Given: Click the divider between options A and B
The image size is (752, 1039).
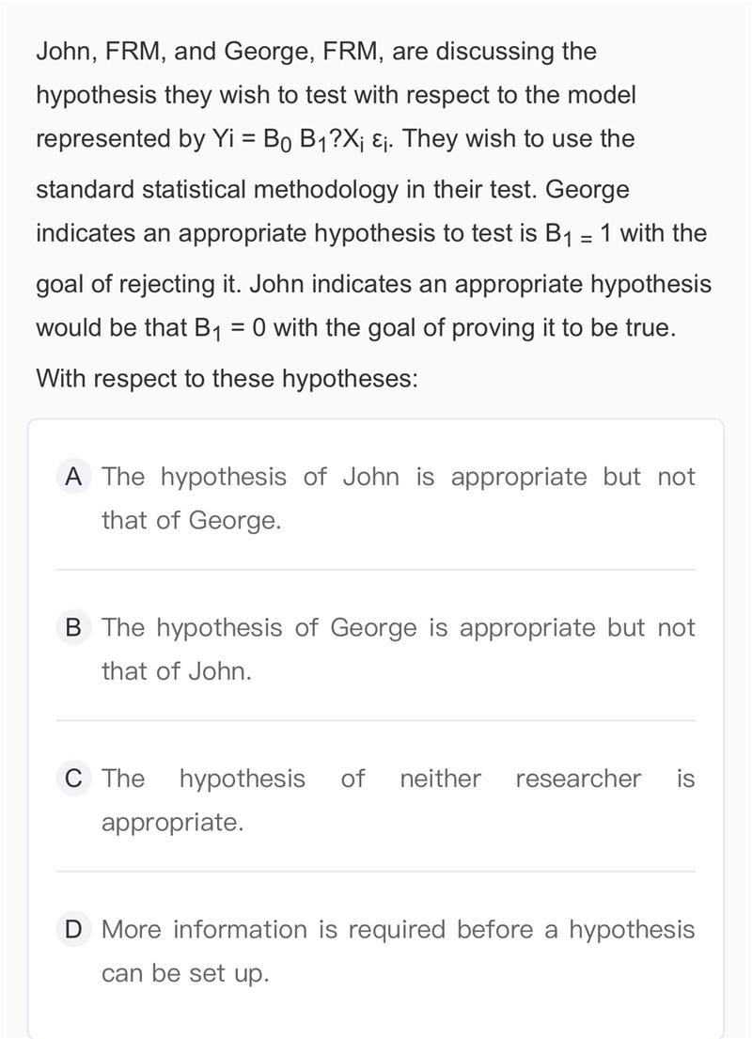Looking at the screenshot, I should [376, 570].
